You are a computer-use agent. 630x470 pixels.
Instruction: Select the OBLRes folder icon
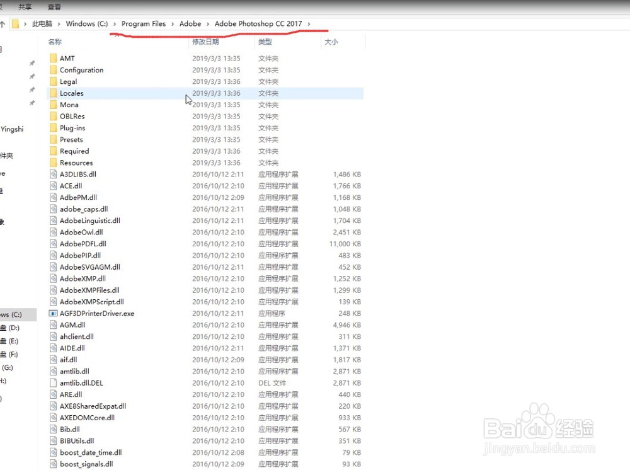coord(53,117)
